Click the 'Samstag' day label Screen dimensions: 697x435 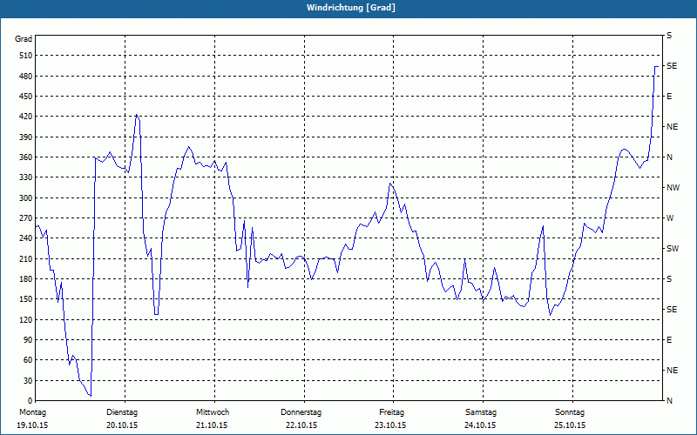tap(481, 412)
